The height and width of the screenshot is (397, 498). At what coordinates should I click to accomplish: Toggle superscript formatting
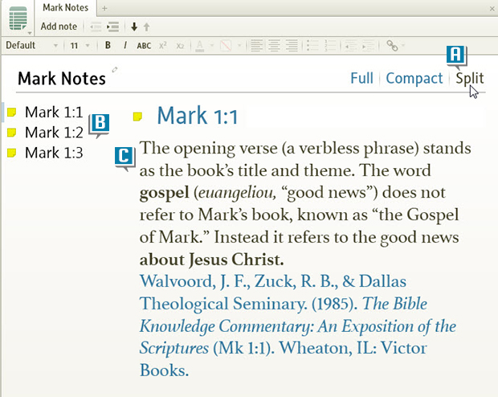(x=163, y=46)
